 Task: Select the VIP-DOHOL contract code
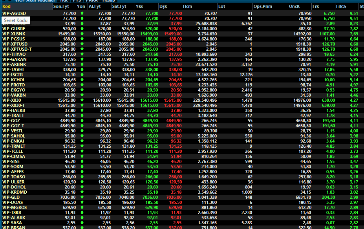[x=14, y=187]
